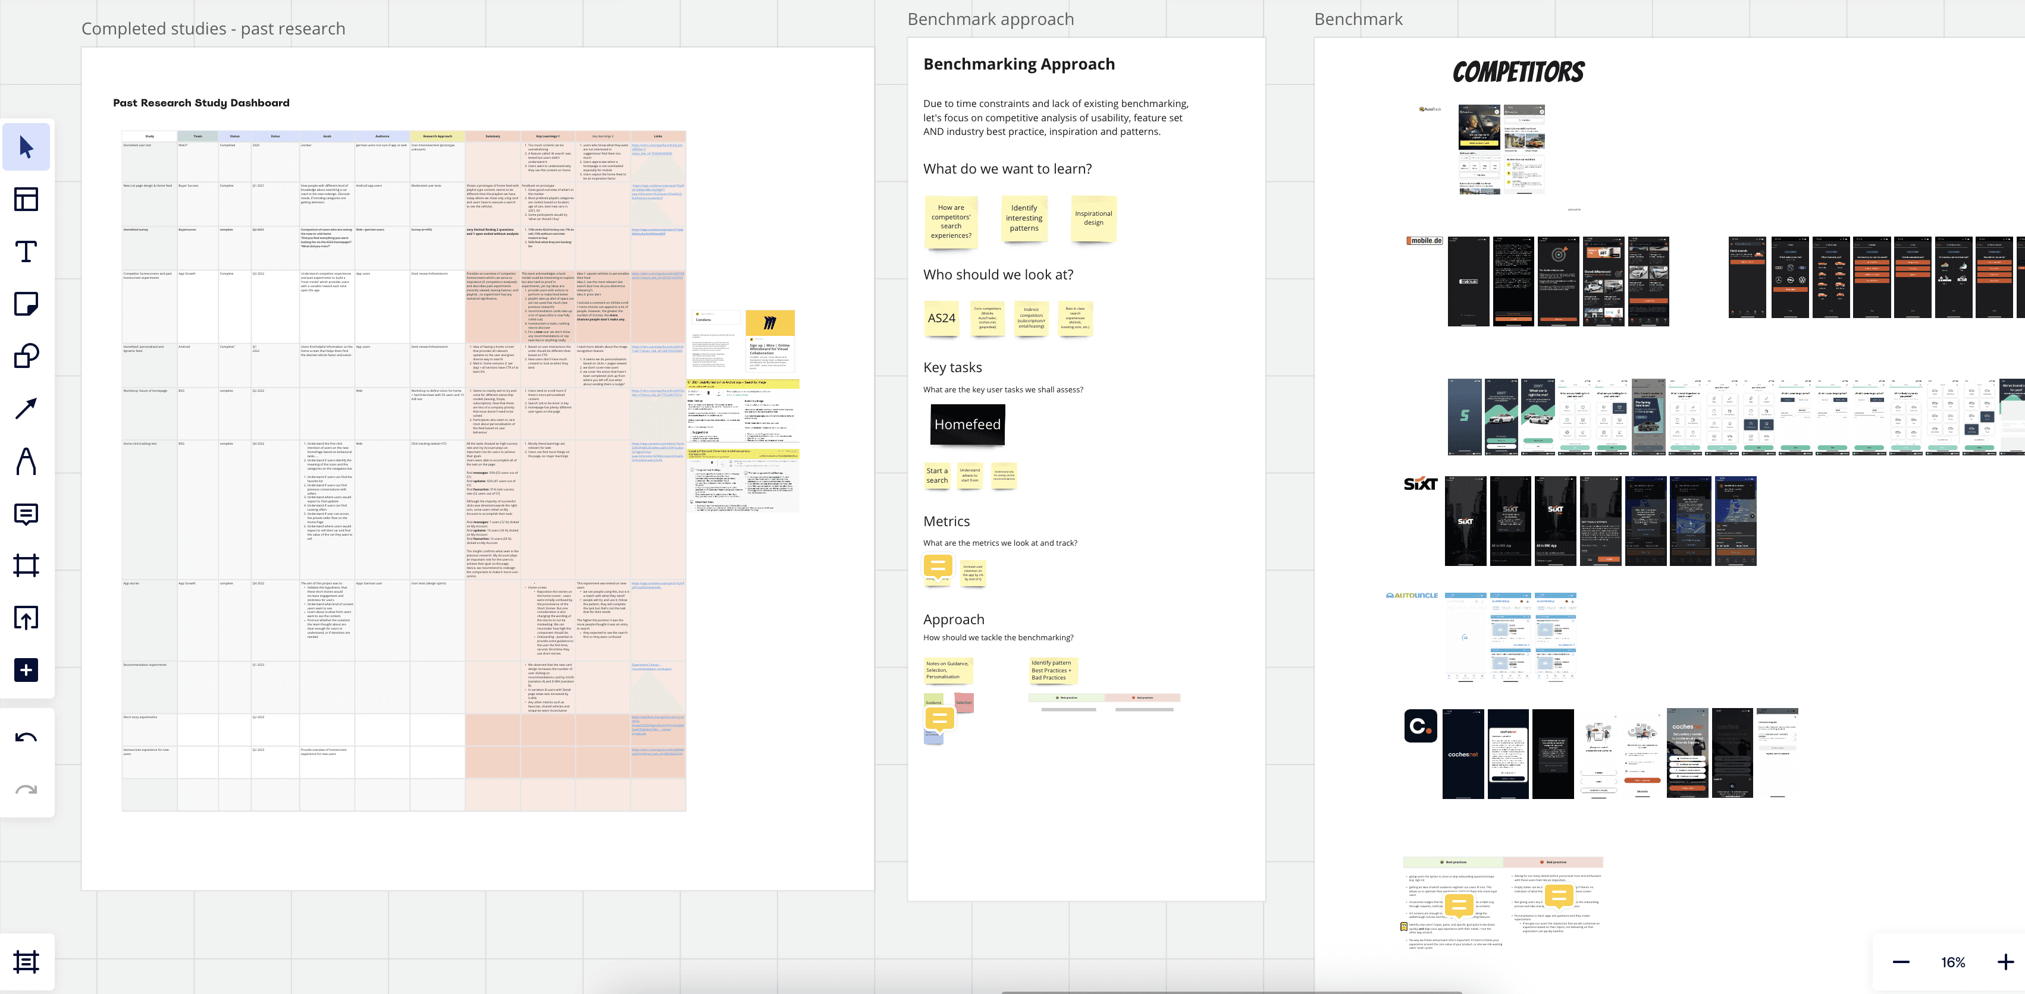Zoom in with the plus button

pyautogui.click(x=2005, y=962)
